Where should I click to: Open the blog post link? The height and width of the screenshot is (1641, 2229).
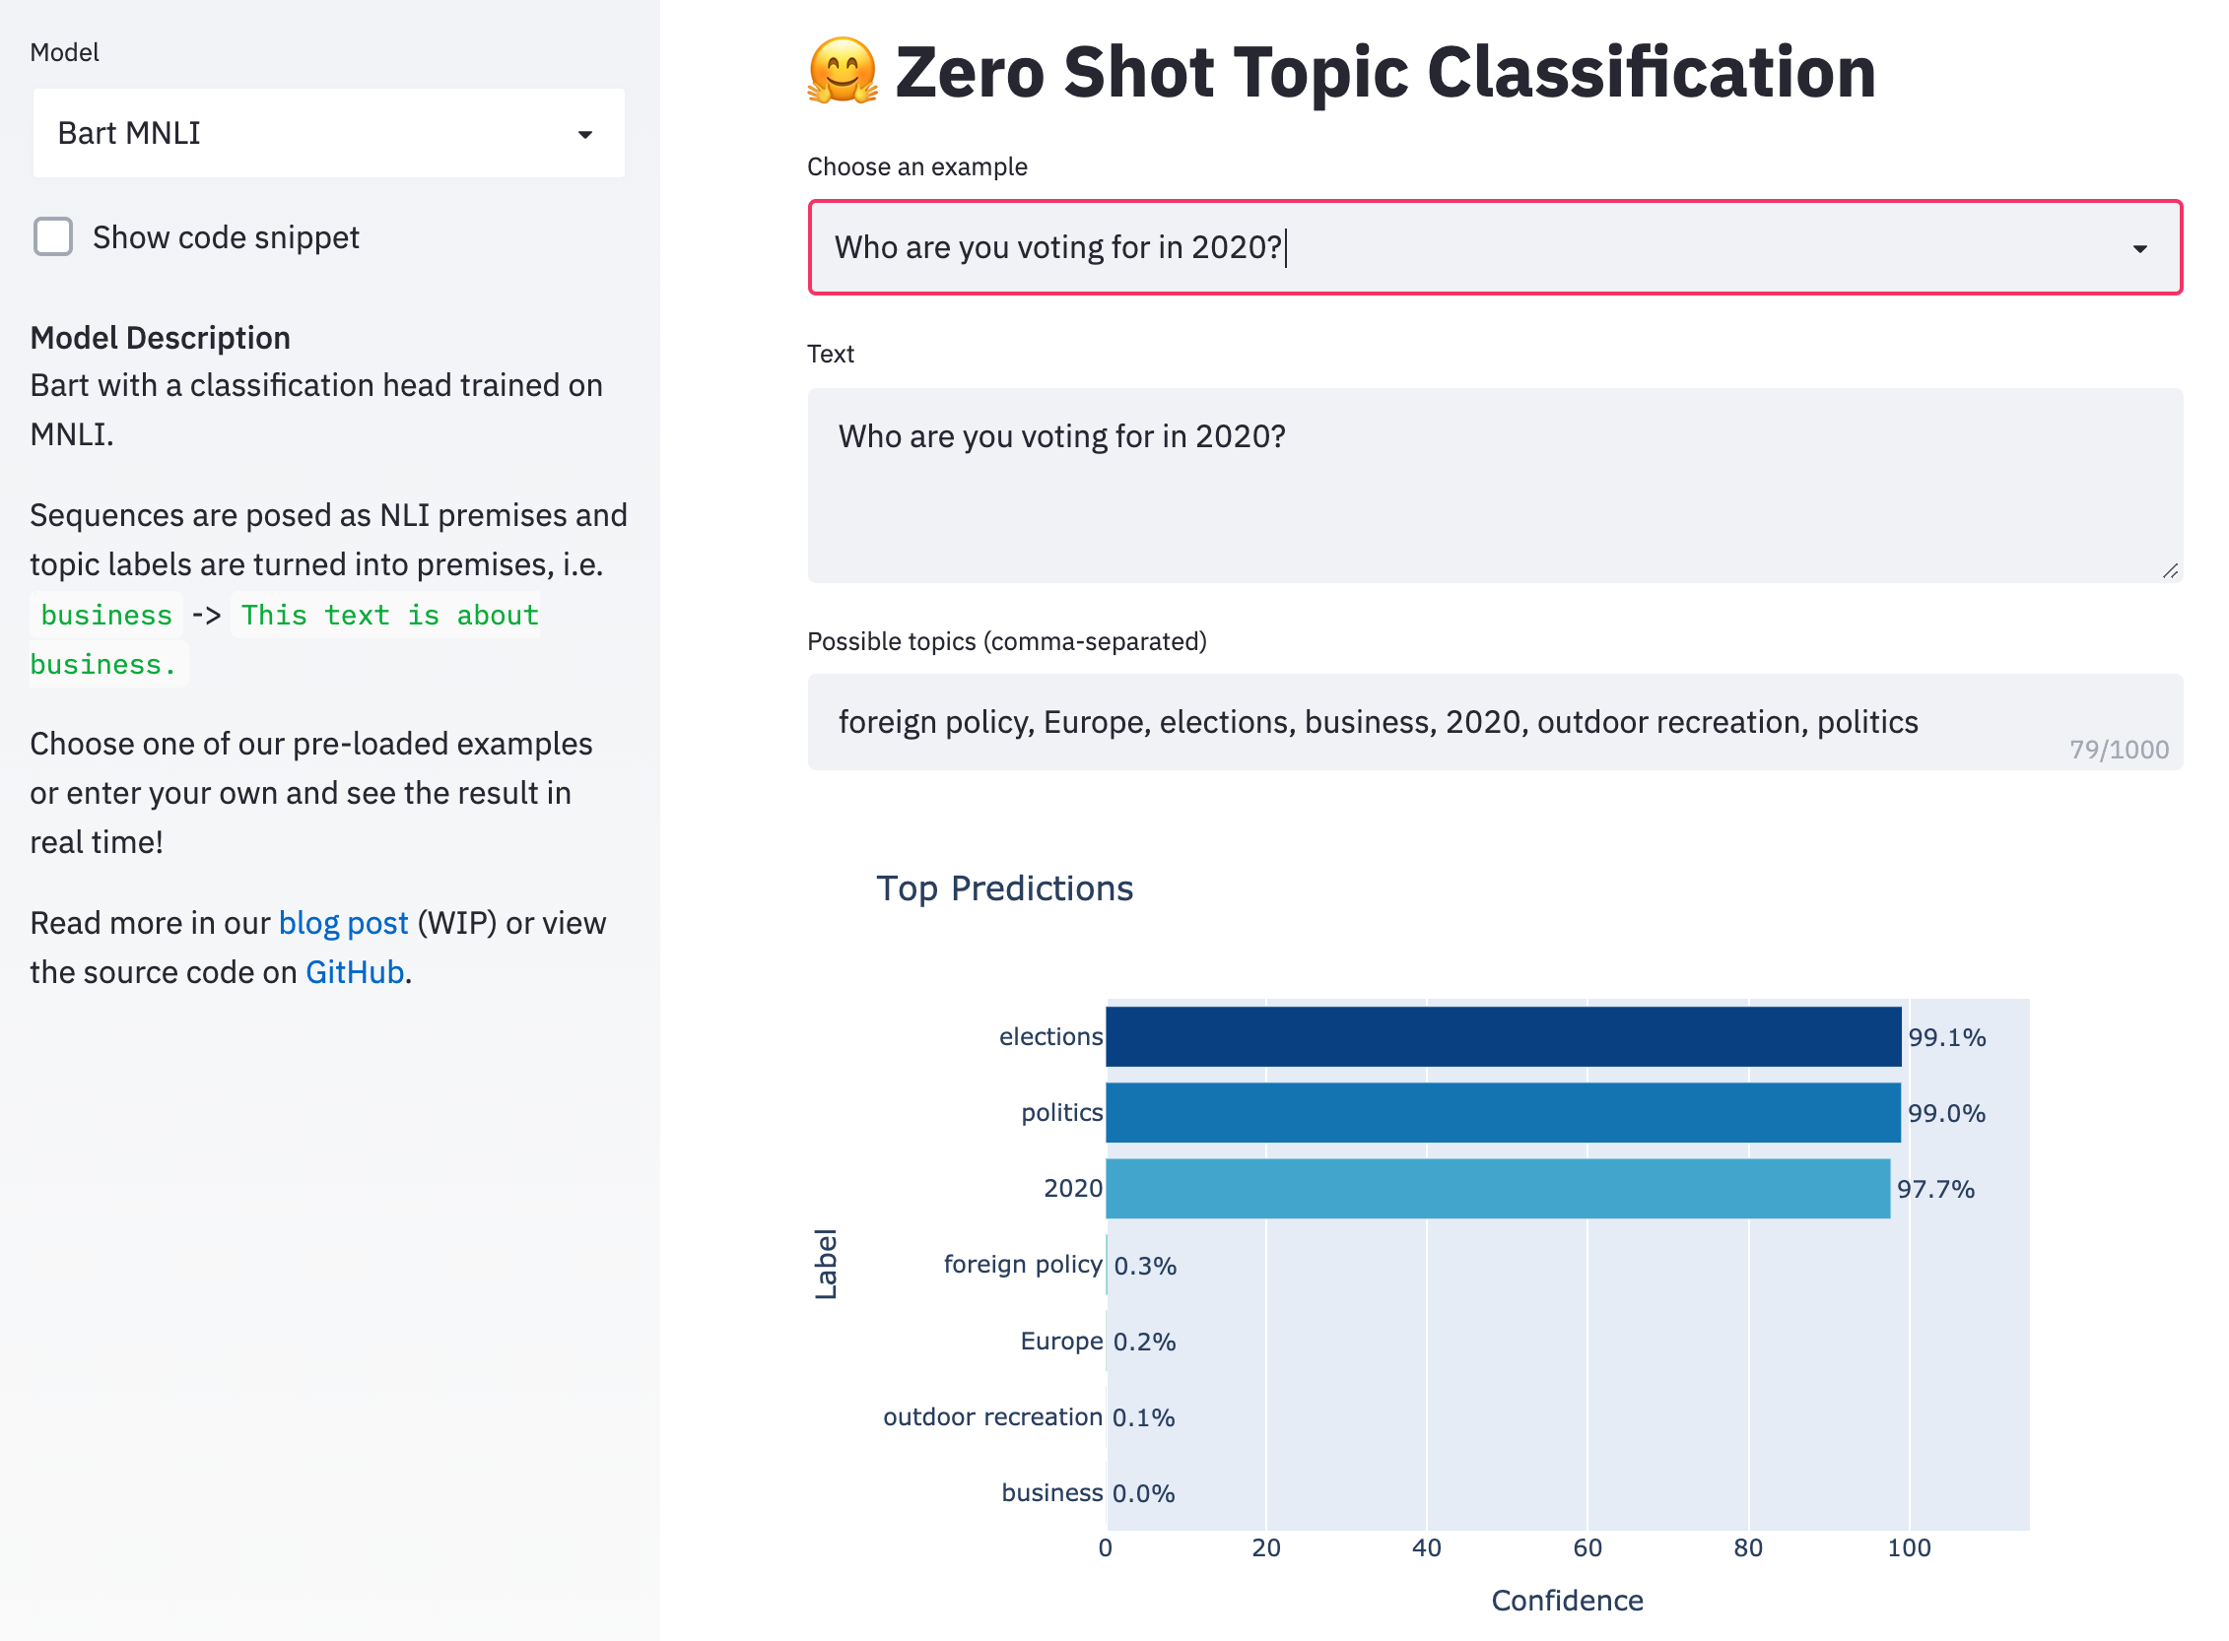point(343,923)
